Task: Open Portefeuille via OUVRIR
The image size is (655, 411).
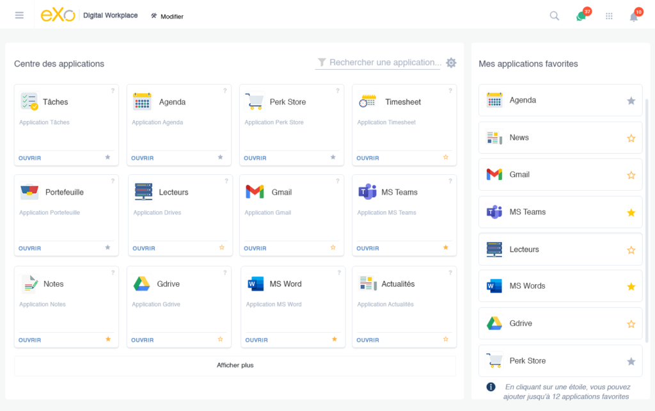Action: [29, 248]
